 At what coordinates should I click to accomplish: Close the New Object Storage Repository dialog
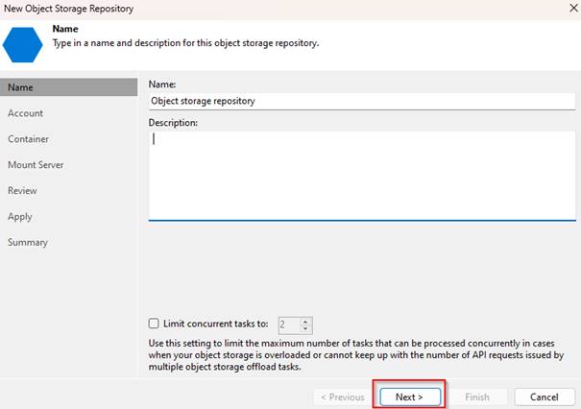tap(573, 8)
